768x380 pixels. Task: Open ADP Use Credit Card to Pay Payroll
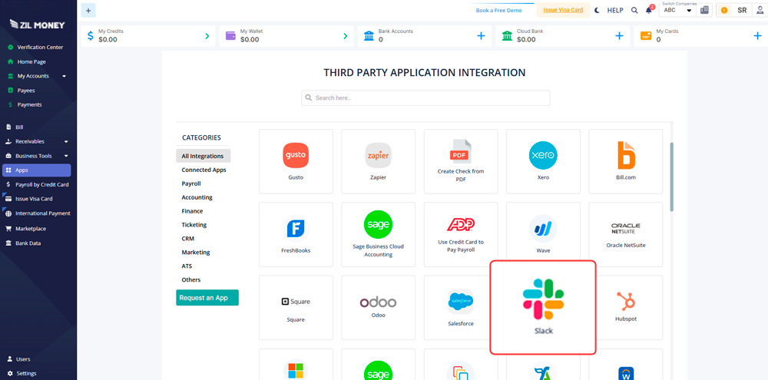coord(461,234)
